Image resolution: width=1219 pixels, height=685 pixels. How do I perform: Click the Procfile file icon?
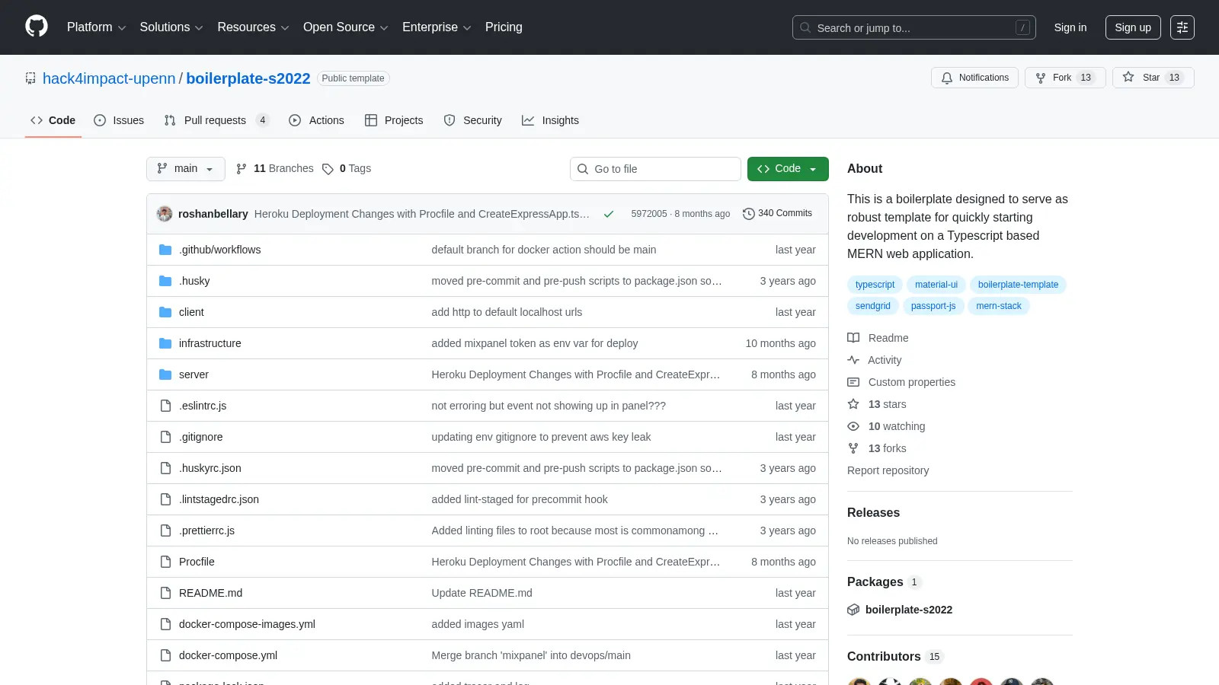click(x=165, y=562)
